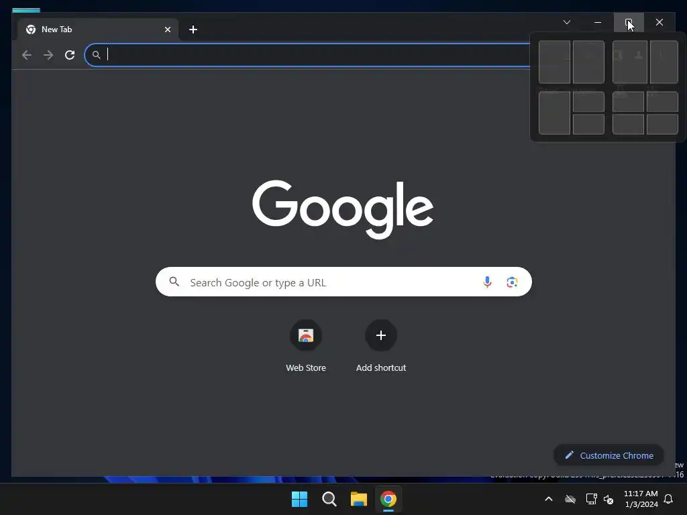Click the muted volume tray icon
Screen dimensions: 687x515
pyautogui.click(x=609, y=499)
